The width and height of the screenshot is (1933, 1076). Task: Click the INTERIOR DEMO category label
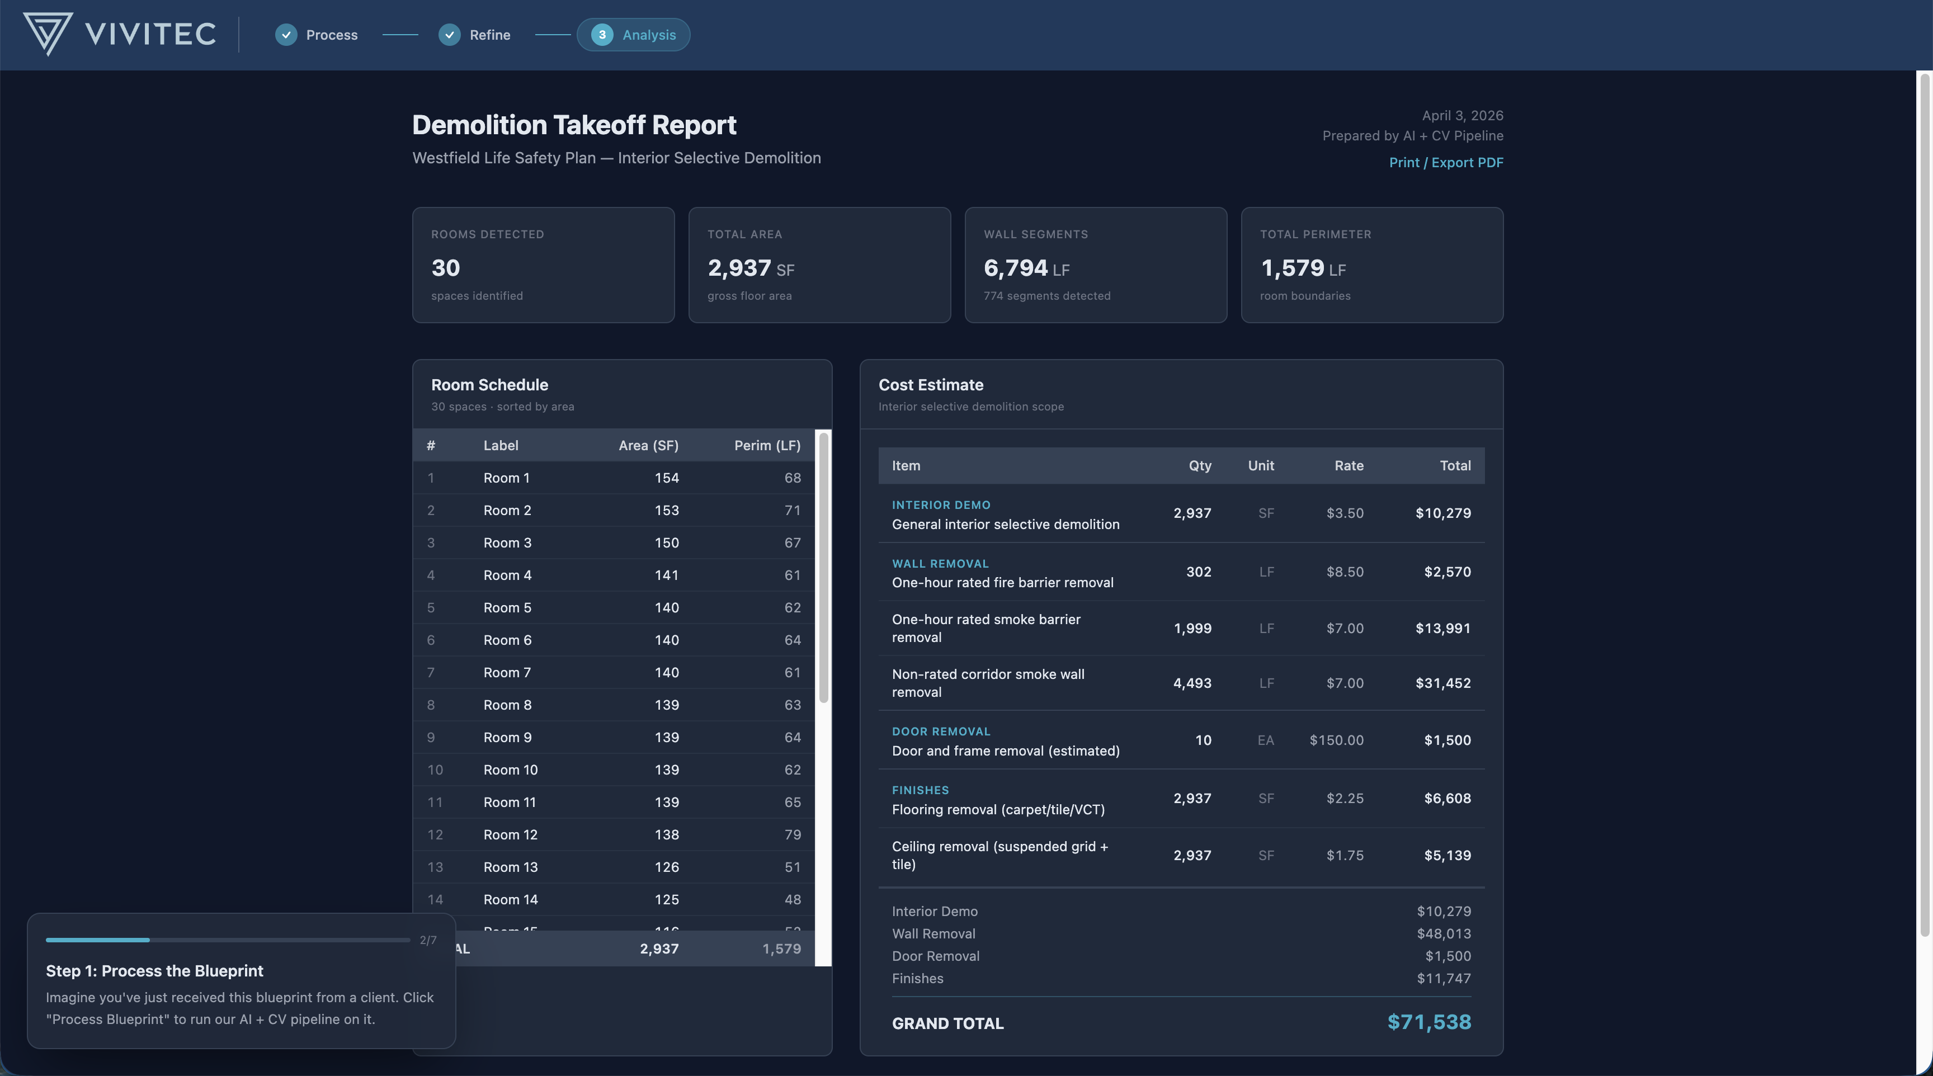[941, 505]
